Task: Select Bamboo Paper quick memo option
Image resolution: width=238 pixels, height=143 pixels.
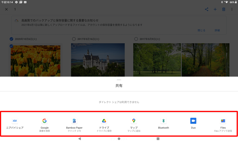Action: coord(74,121)
